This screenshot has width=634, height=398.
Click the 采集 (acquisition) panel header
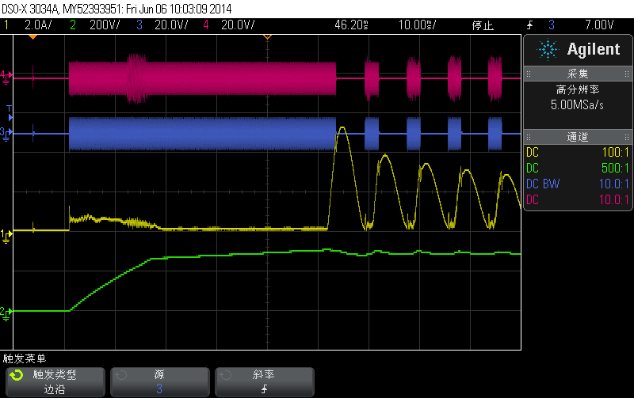tap(578, 74)
